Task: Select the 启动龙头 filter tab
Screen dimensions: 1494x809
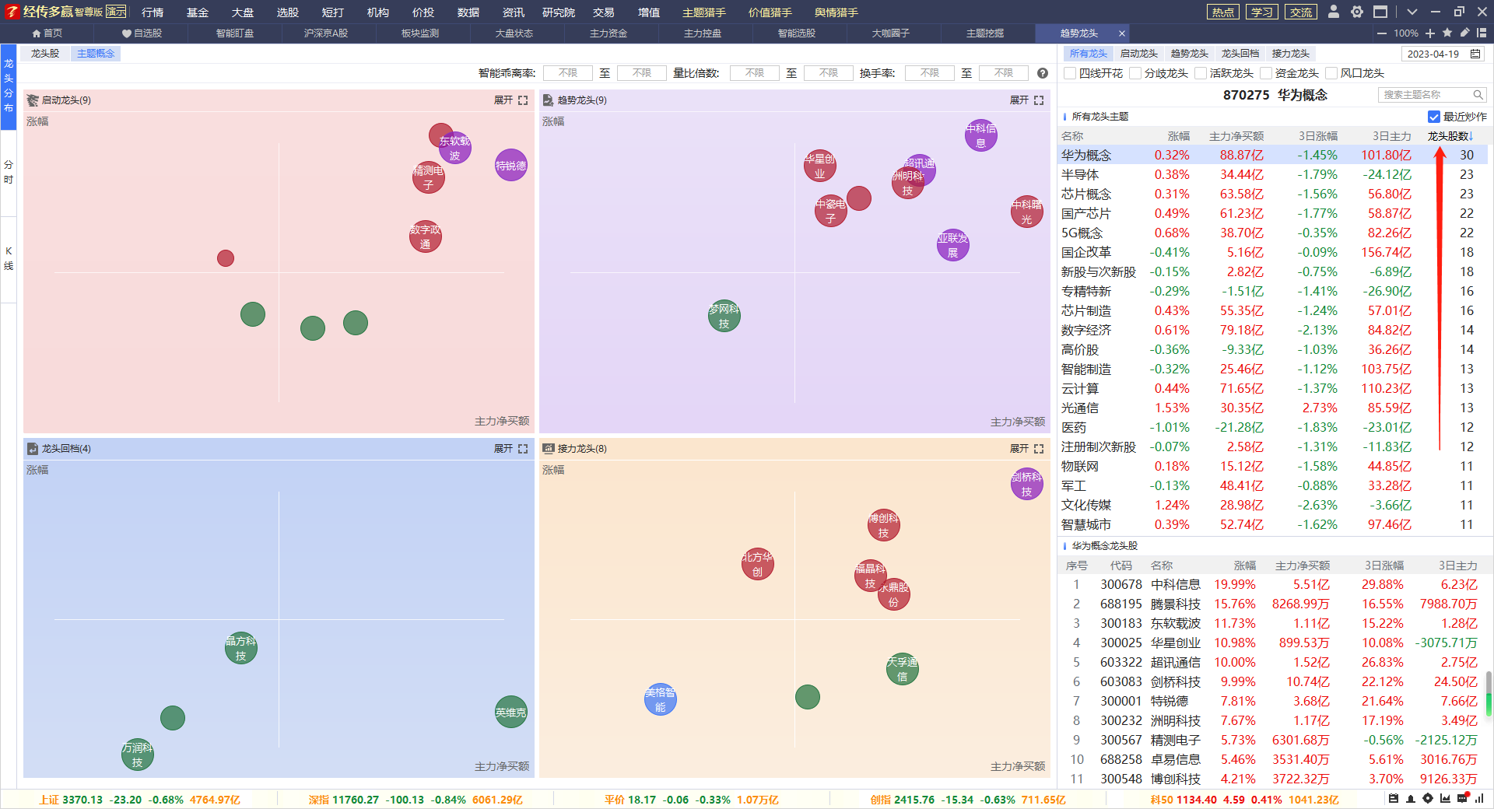Action: tap(1139, 54)
